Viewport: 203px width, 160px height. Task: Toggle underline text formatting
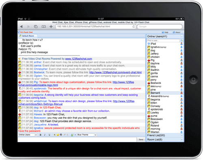(50, 135)
